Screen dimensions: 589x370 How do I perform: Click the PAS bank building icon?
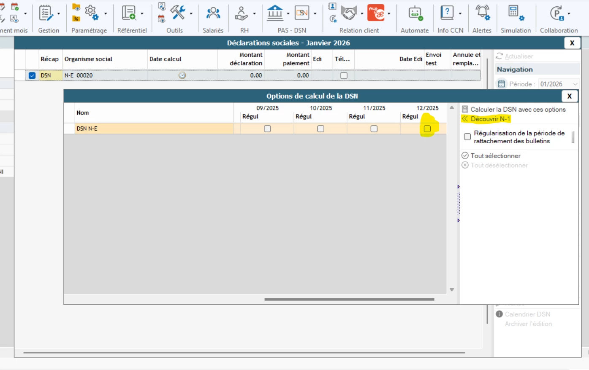click(x=275, y=13)
